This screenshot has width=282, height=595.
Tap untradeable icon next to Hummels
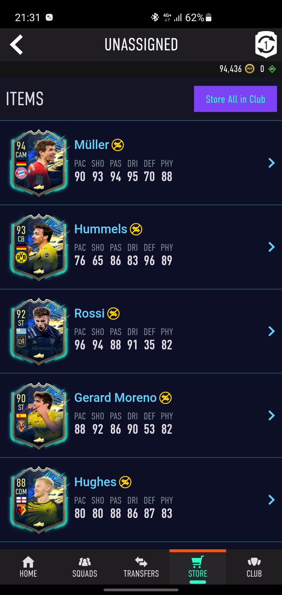[136, 229]
